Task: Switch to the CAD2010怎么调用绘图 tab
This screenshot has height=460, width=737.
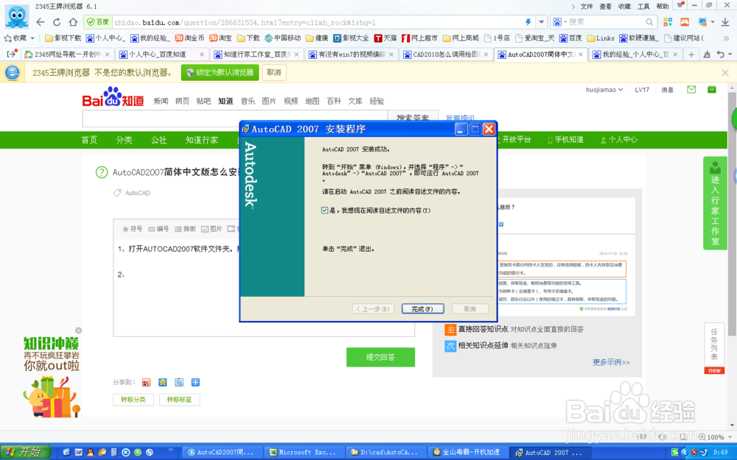Action: point(446,54)
